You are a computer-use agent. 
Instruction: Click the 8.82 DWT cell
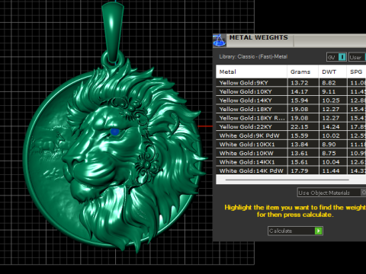pos(332,83)
